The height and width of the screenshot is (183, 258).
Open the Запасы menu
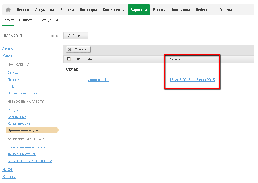(67, 10)
